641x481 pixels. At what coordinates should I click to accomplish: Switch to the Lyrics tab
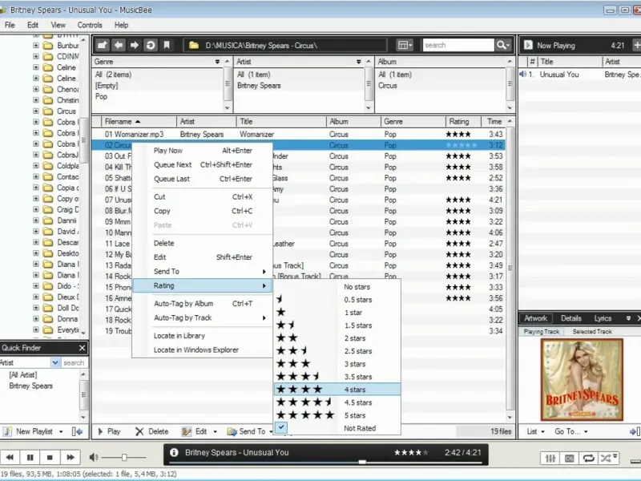[x=603, y=318]
